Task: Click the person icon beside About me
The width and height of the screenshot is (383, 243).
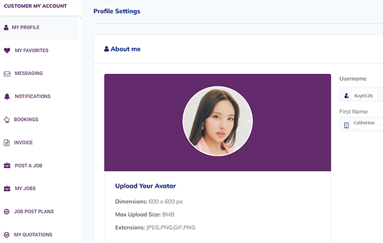Action: pos(107,49)
